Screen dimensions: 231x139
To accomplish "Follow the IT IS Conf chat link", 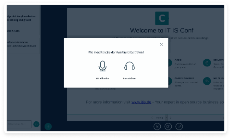I will click(14, 31).
